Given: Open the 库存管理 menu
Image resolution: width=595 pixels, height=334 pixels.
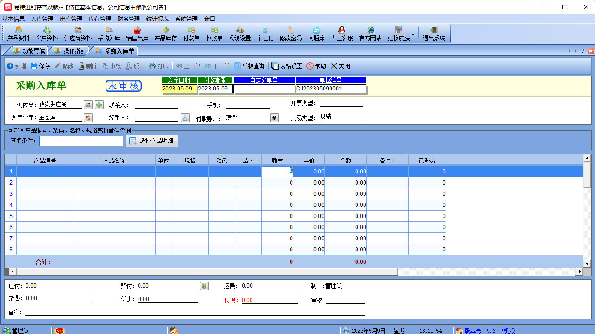Looking at the screenshot, I should click(x=99, y=19).
